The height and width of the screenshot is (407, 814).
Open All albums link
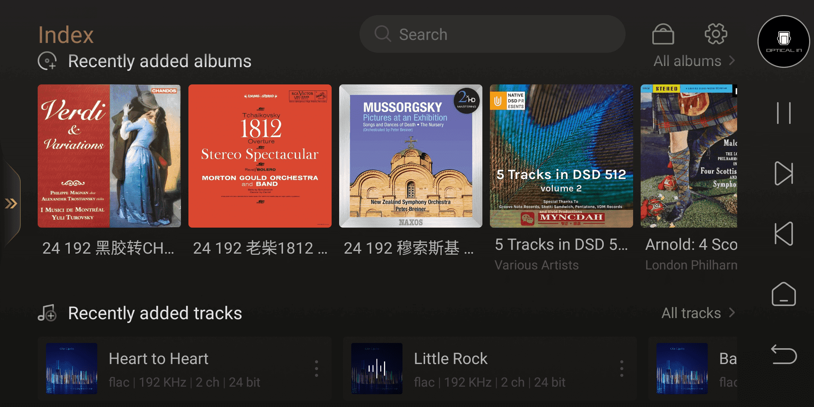click(687, 61)
